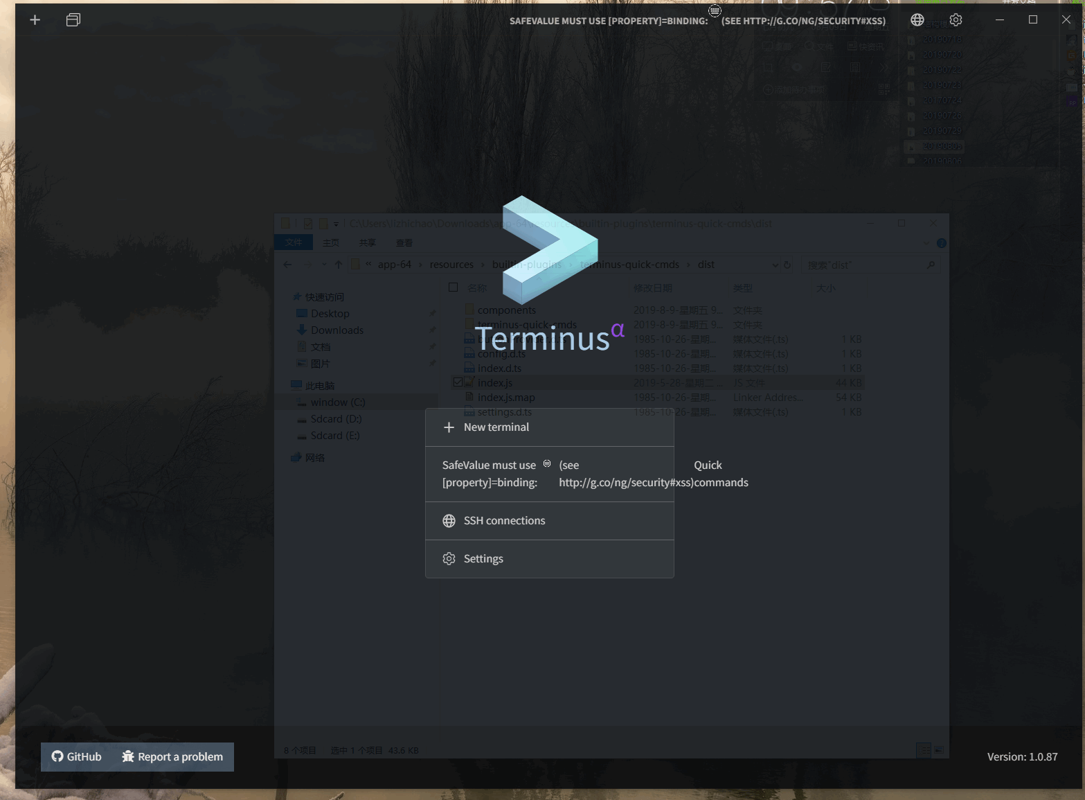1085x800 pixels.
Task: Open a new tab with the plus icon
Action: [x=34, y=19]
